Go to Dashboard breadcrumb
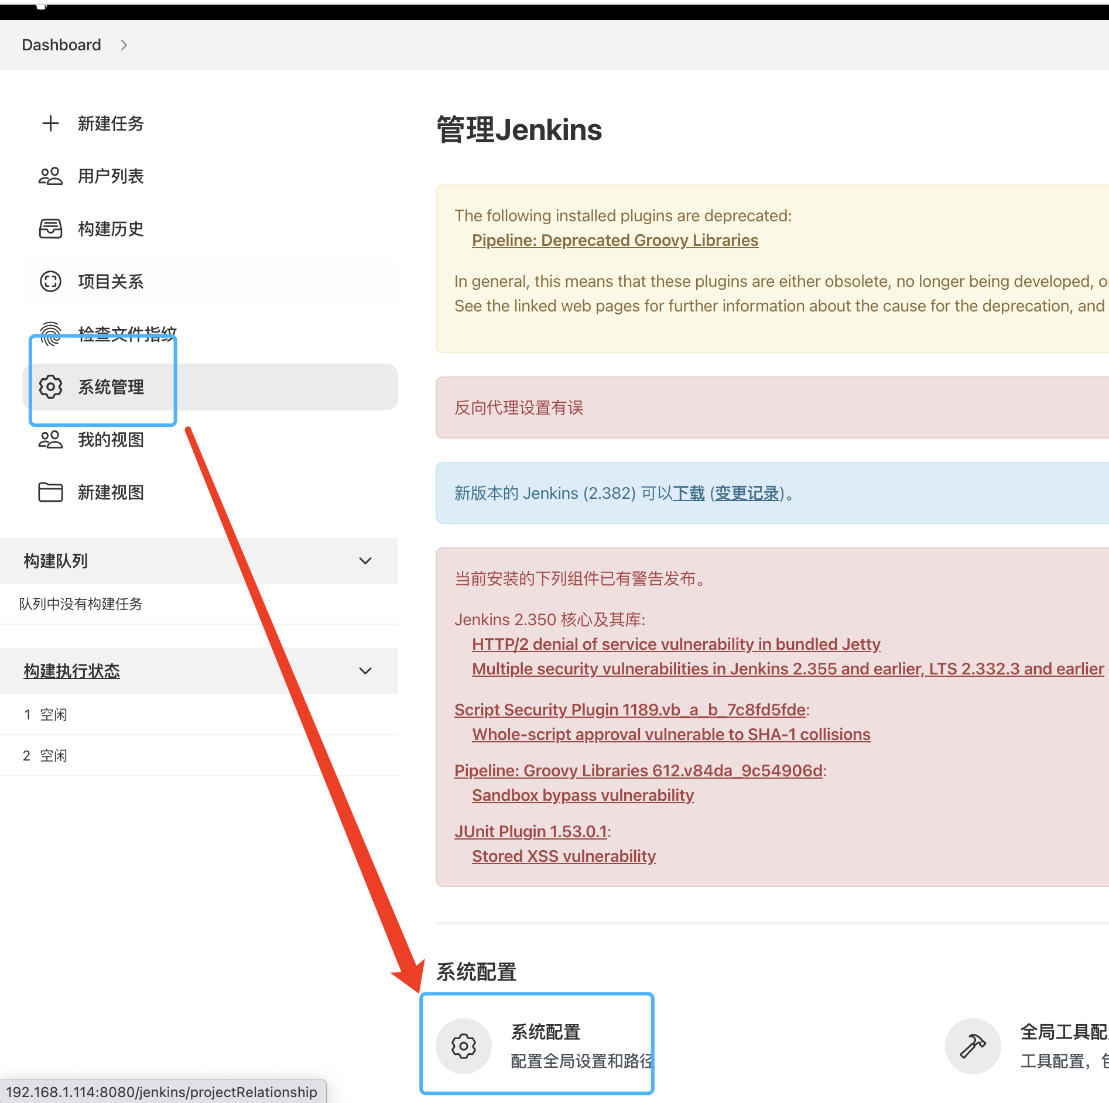 click(61, 45)
